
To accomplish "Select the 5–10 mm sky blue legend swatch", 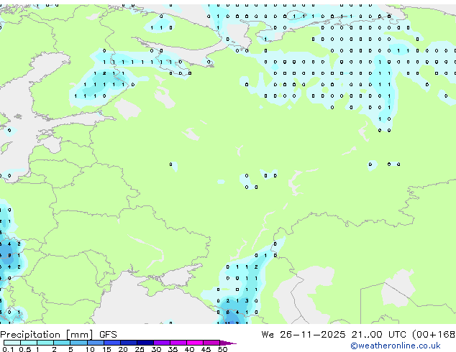I will point(78,343).
